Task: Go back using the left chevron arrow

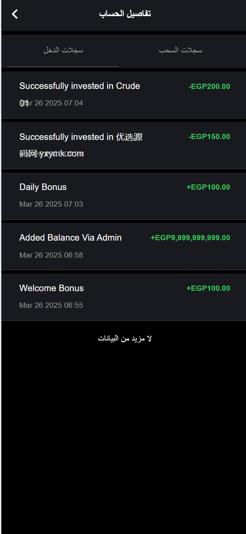Action: (x=15, y=14)
